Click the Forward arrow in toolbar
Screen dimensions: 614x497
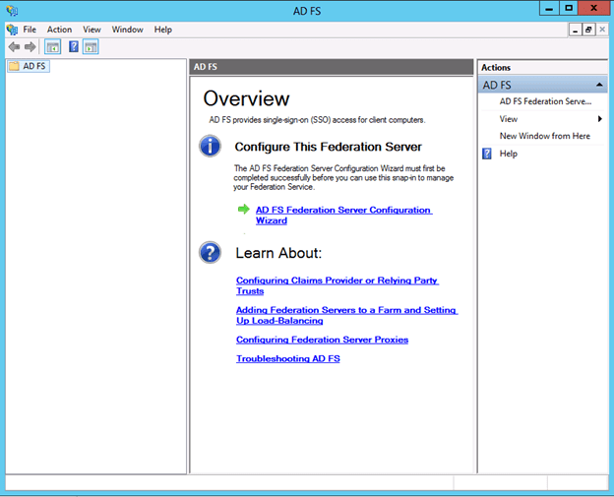click(x=31, y=47)
